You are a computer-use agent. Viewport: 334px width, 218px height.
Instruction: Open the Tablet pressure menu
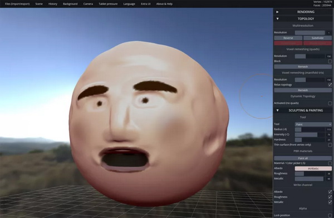click(108, 4)
